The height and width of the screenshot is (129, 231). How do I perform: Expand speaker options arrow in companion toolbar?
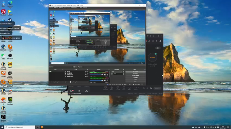point(138,88)
